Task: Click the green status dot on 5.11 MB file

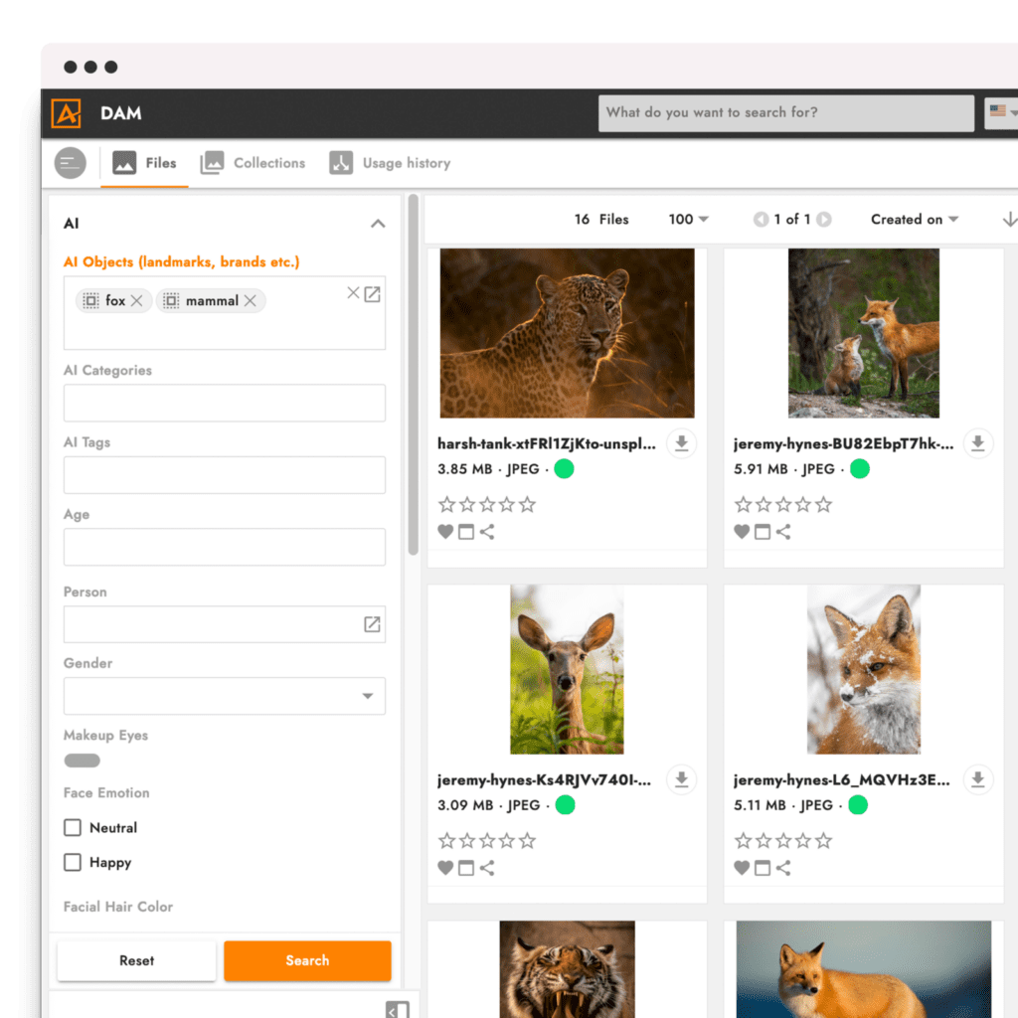Action: [858, 805]
